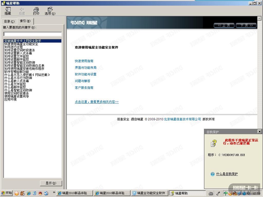This screenshot has width=263, height=197.
Task: Open the 问题与解答 link
Action: tap(82, 81)
